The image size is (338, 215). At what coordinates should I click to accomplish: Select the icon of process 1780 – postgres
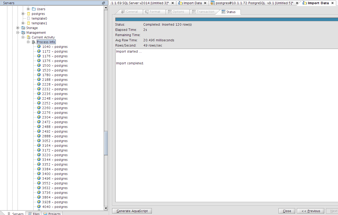coord(39,75)
